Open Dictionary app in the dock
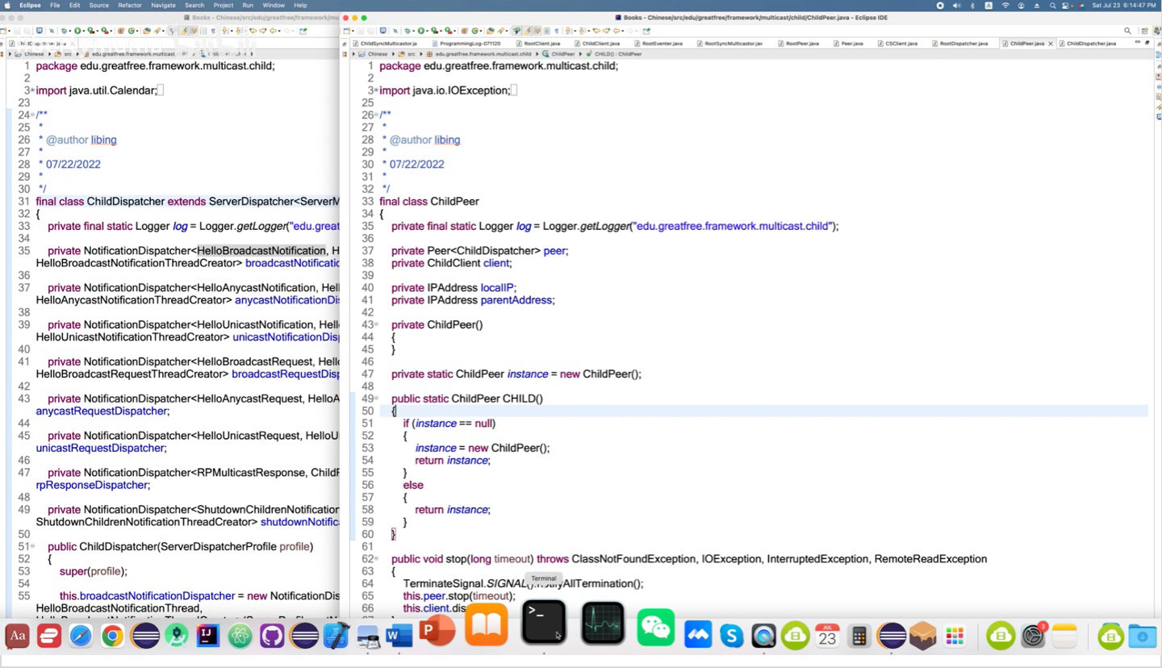The height and width of the screenshot is (668, 1162). pos(17,637)
